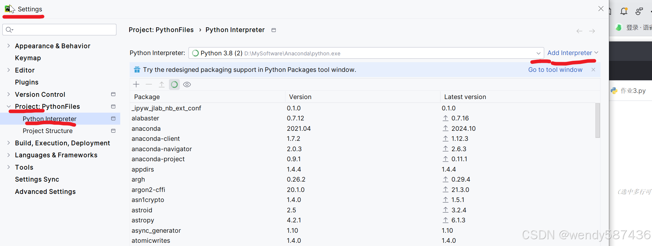
Task: Open the Plugins settings page
Action: tap(27, 82)
